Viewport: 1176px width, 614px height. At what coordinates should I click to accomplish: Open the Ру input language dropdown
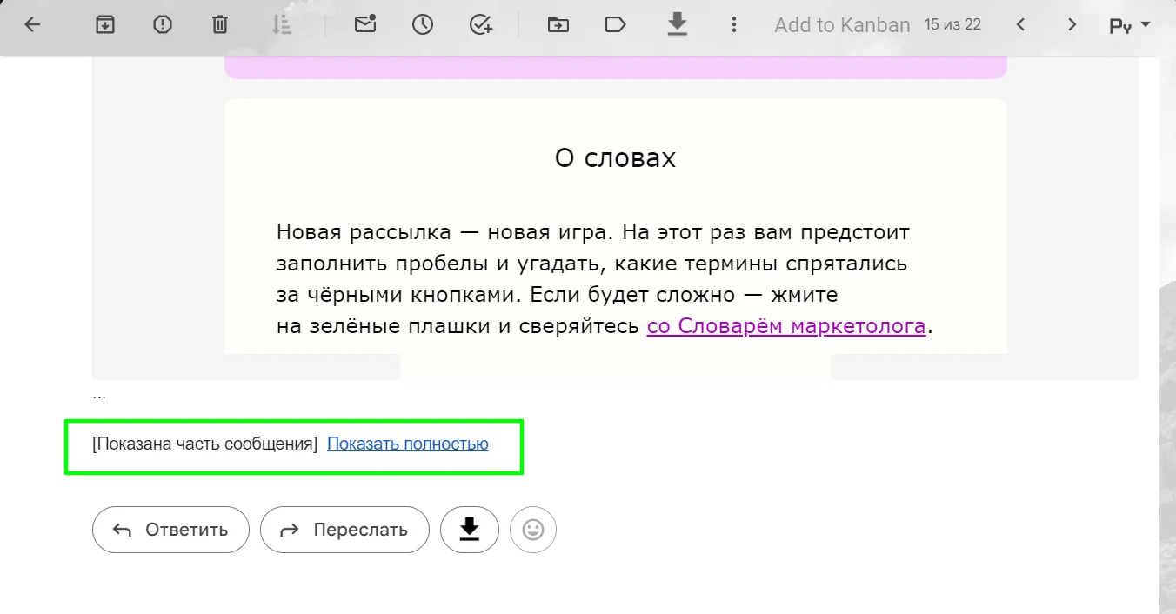(x=1129, y=25)
